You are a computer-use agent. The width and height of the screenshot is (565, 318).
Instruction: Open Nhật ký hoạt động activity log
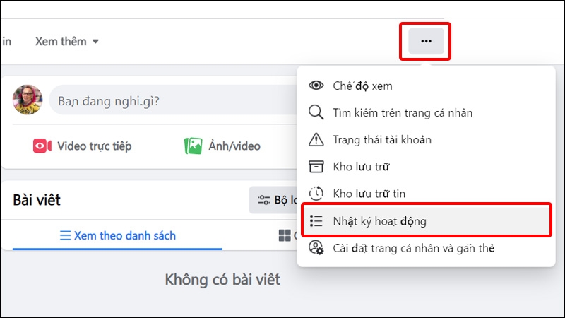[x=426, y=220]
